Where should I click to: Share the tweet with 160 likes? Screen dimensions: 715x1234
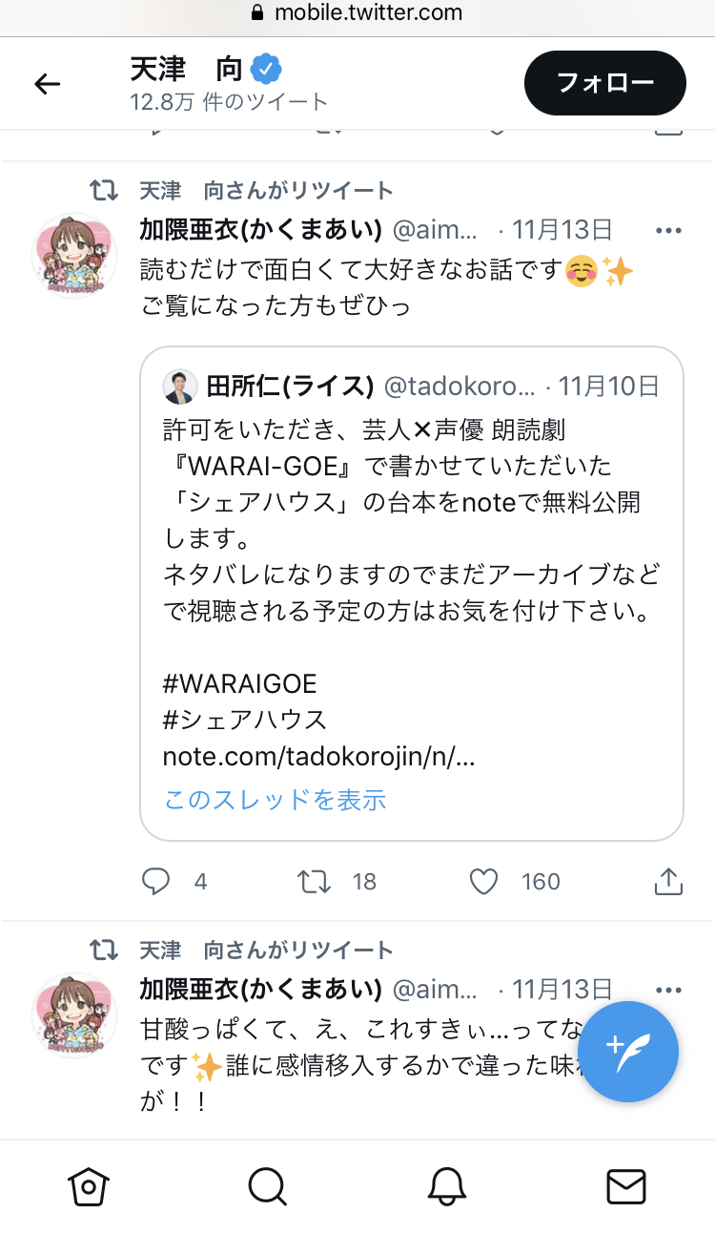pyautogui.click(x=669, y=881)
